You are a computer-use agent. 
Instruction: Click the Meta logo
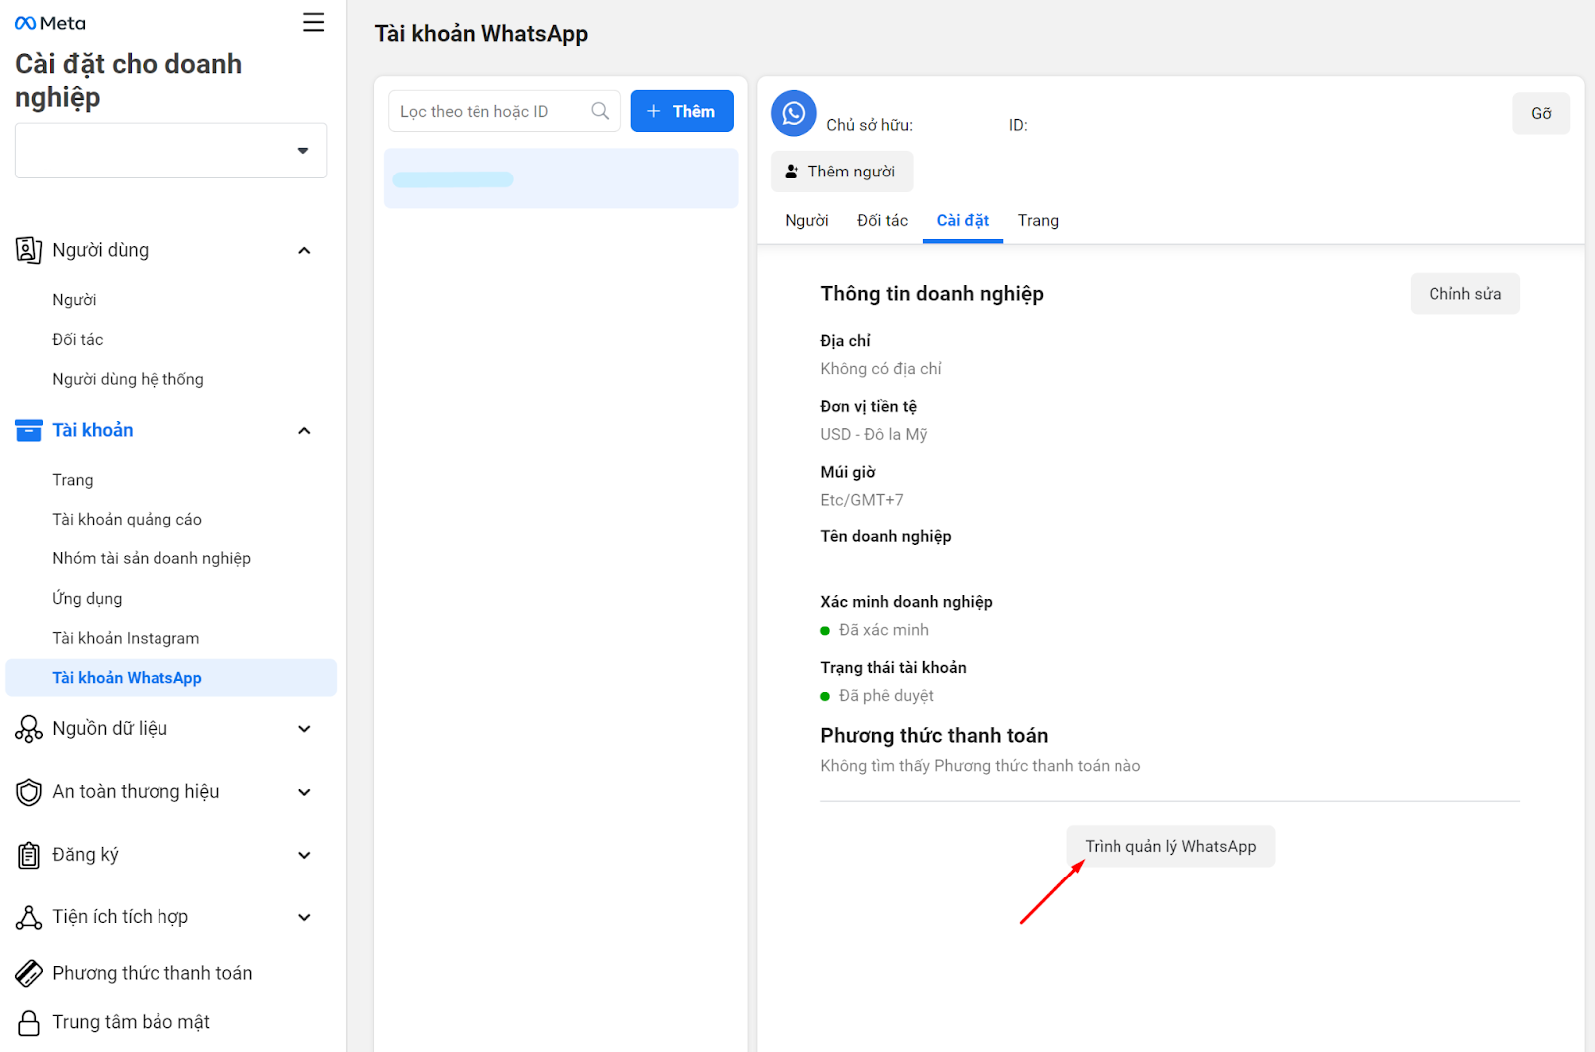tap(50, 23)
